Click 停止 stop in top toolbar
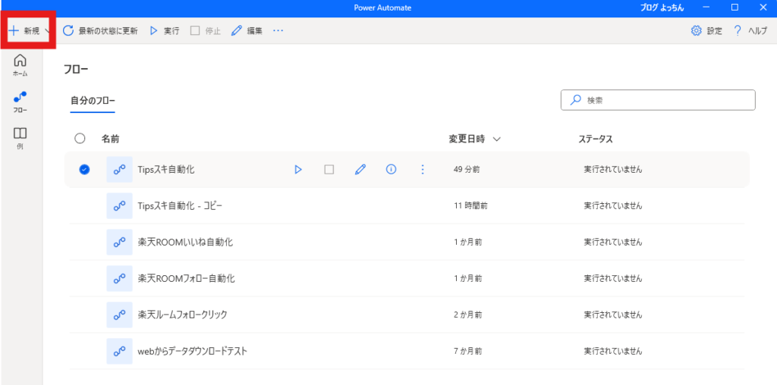This screenshot has width=777, height=385. 206,30
